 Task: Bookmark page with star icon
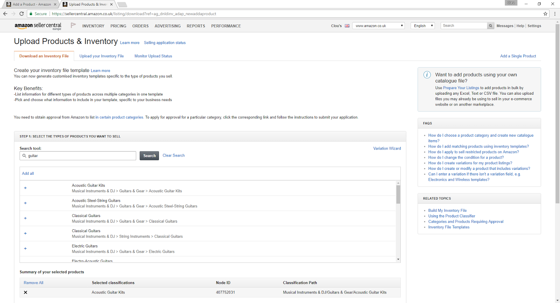click(x=545, y=14)
